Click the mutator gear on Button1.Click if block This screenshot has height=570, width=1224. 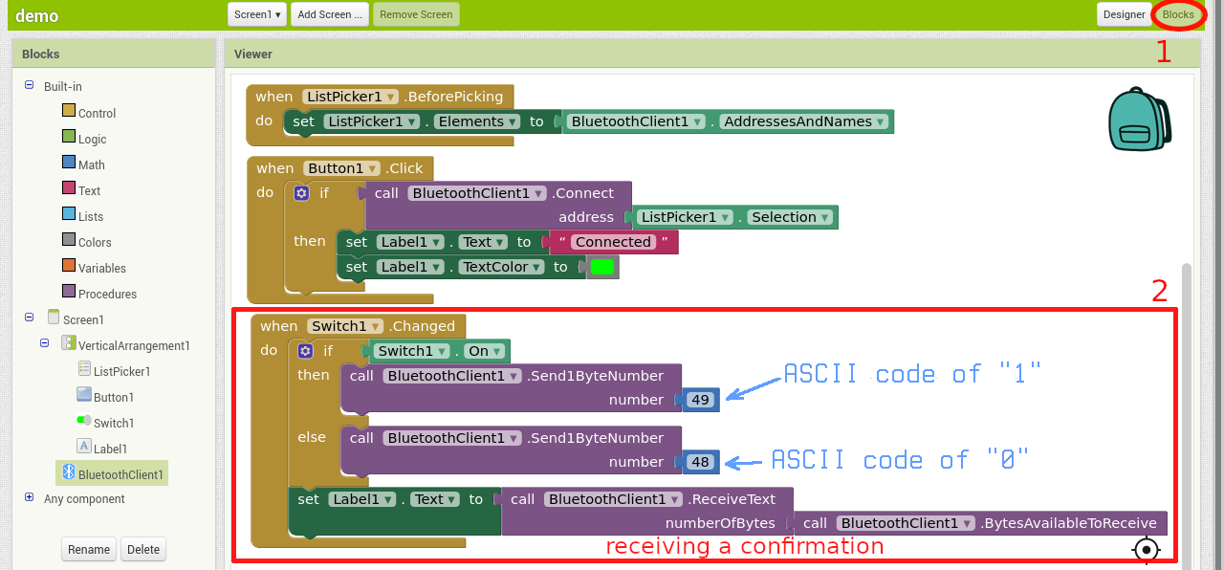[301, 192]
